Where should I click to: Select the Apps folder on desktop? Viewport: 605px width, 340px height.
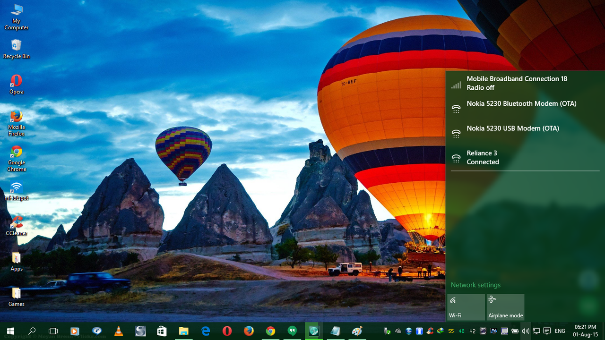click(17, 262)
